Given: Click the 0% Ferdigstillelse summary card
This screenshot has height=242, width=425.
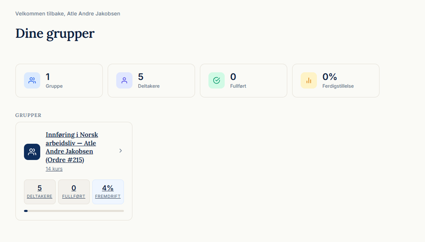Looking at the screenshot, I should tap(336, 81).
